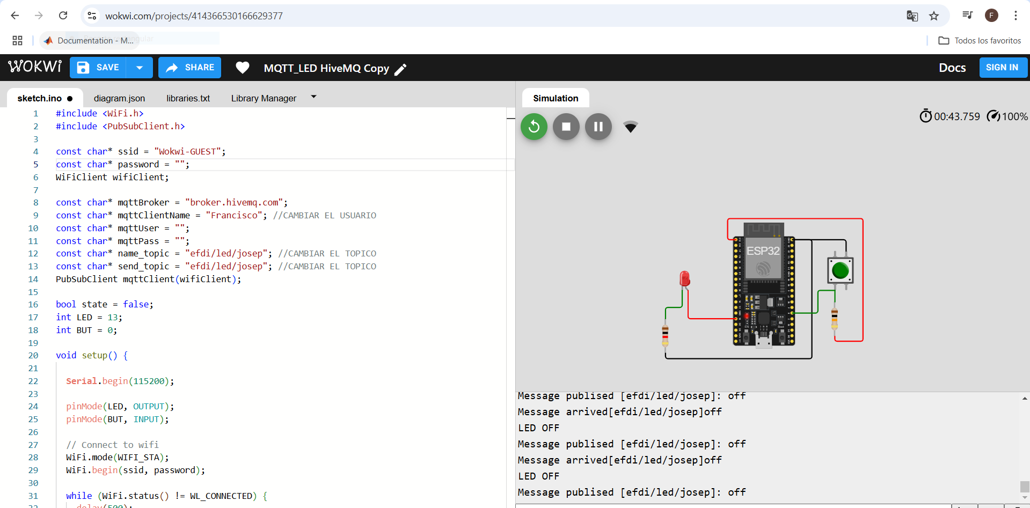Open Todos los favoritos folder
The height and width of the screenshot is (508, 1030).
tap(980, 40)
